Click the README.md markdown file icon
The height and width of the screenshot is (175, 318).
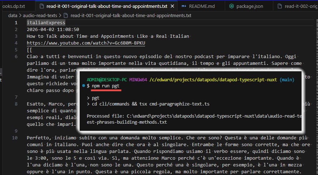184,6
